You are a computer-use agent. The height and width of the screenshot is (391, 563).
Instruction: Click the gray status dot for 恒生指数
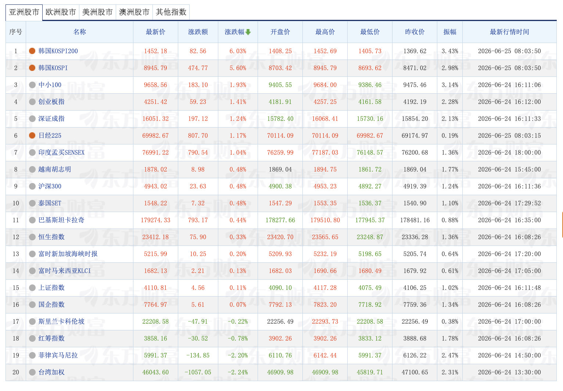pos(32,237)
